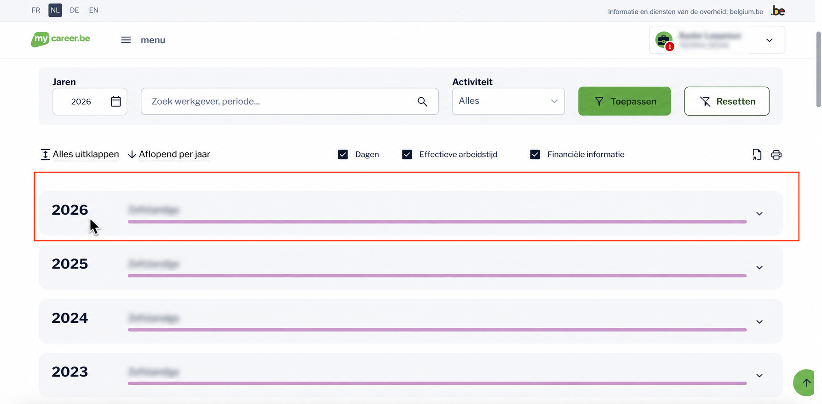Image resolution: width=822 pixels, height=404 pixels.
Task: Click the .be Belgium logo
Action: [x=778, y=11]
